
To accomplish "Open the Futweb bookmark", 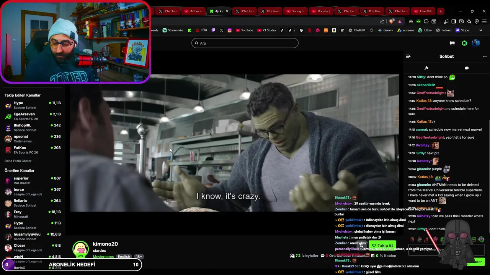I will point(444,30).
